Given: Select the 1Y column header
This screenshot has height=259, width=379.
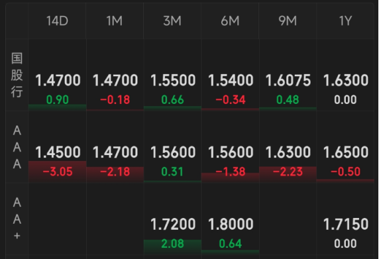Looking at the screenshot, I should [x=345, y=21].
